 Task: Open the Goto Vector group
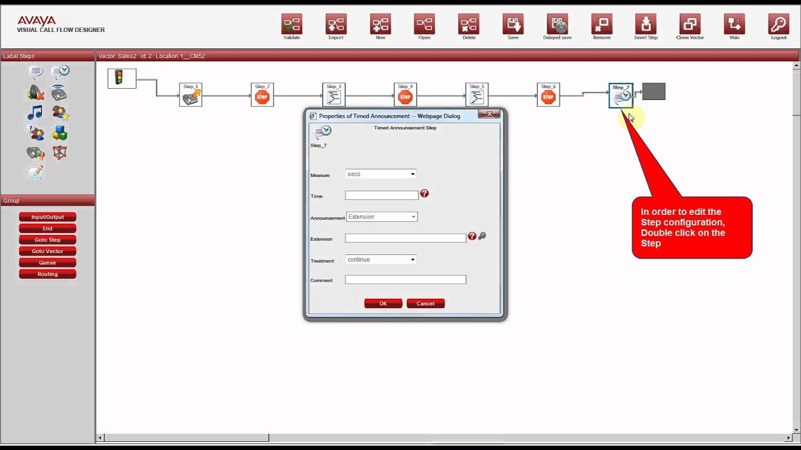click(x=48, y=251)
